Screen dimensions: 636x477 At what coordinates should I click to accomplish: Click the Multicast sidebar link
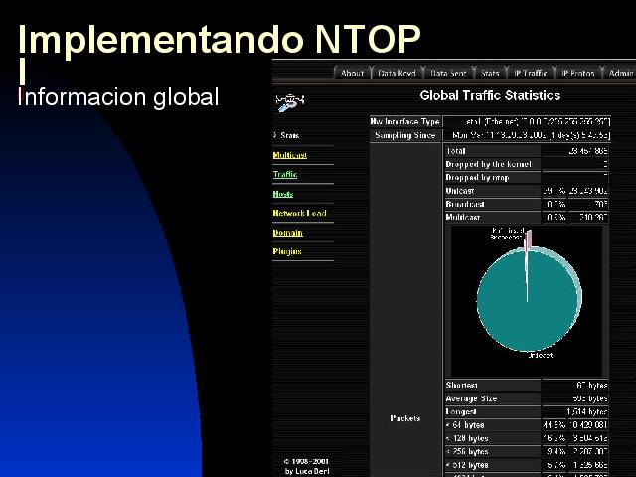(290, 155)
